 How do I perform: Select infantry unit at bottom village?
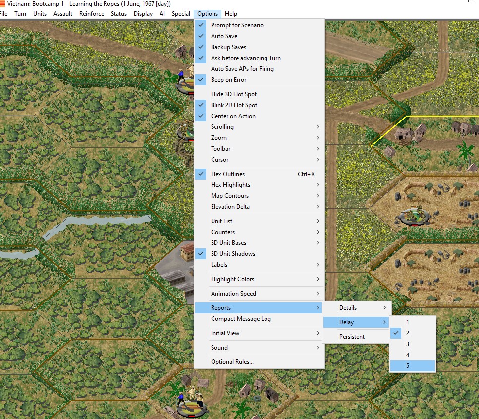coord(192,402)
